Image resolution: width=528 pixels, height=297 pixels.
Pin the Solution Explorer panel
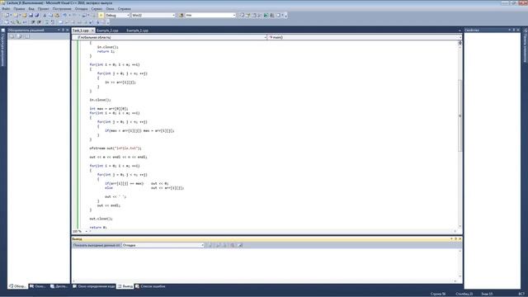tap(63, 30)
